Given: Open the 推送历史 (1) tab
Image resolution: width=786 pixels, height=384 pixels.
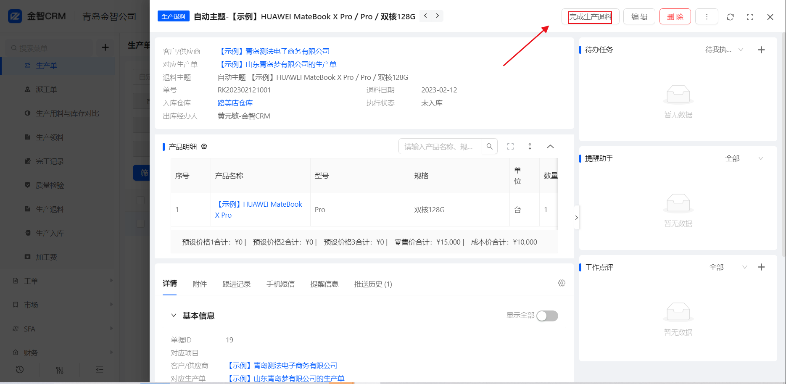Looking at the screenshot, I should [x=373, y=284].
